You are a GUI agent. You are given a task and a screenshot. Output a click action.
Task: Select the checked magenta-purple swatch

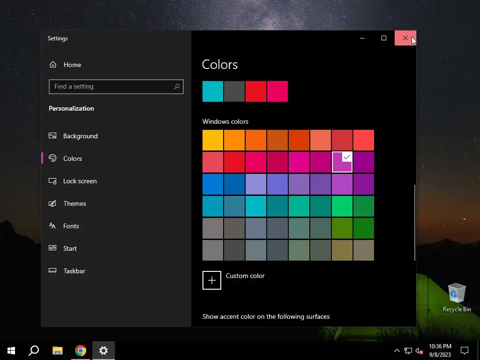pos(342,162)
